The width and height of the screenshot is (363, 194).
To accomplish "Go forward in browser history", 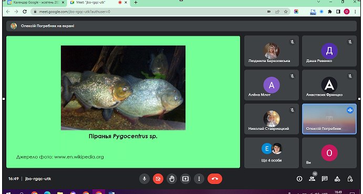I will (16, 12).
